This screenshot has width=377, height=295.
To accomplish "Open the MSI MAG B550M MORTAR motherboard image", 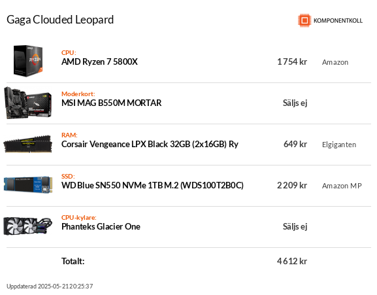I will [x=28, y=103].
